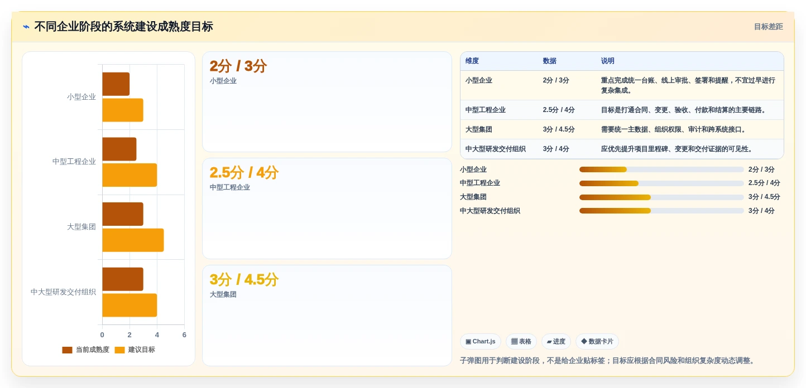Click the 进度 tag chip
This screenshot has width=806, height=388.
click(x=556, y=342)
